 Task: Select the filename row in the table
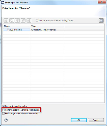pos(54,30)
